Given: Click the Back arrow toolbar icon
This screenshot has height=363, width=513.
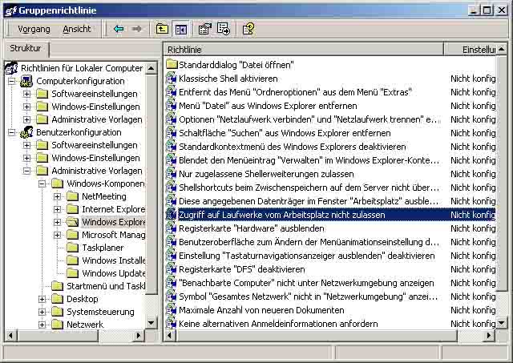Looking at the screenshot, I should (119, 29).
